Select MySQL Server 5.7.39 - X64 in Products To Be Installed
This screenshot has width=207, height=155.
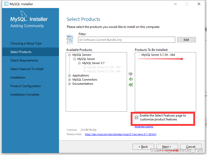[158, 55]
